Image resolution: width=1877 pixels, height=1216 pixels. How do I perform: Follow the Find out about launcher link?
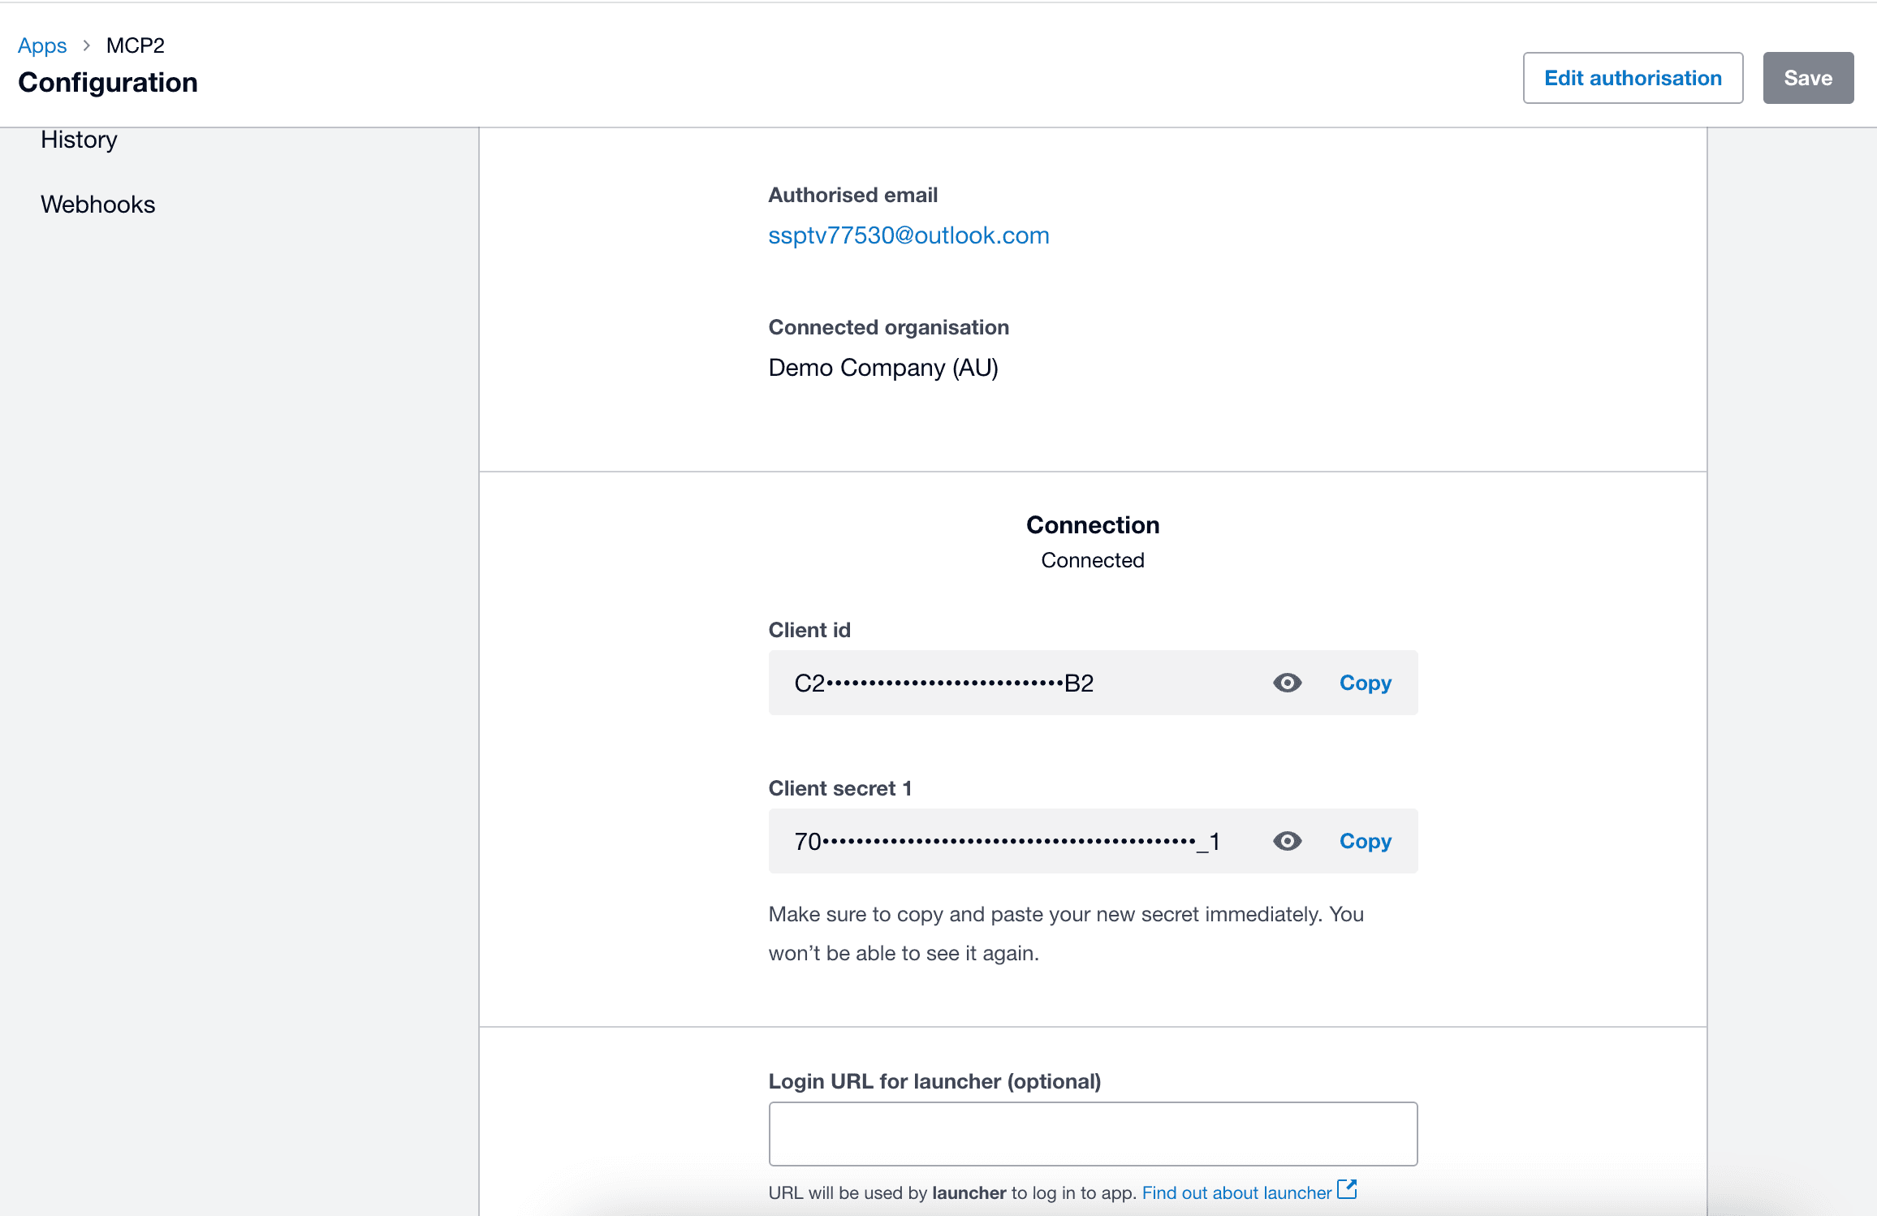pyautogui.click(x=1236, y=1192)
